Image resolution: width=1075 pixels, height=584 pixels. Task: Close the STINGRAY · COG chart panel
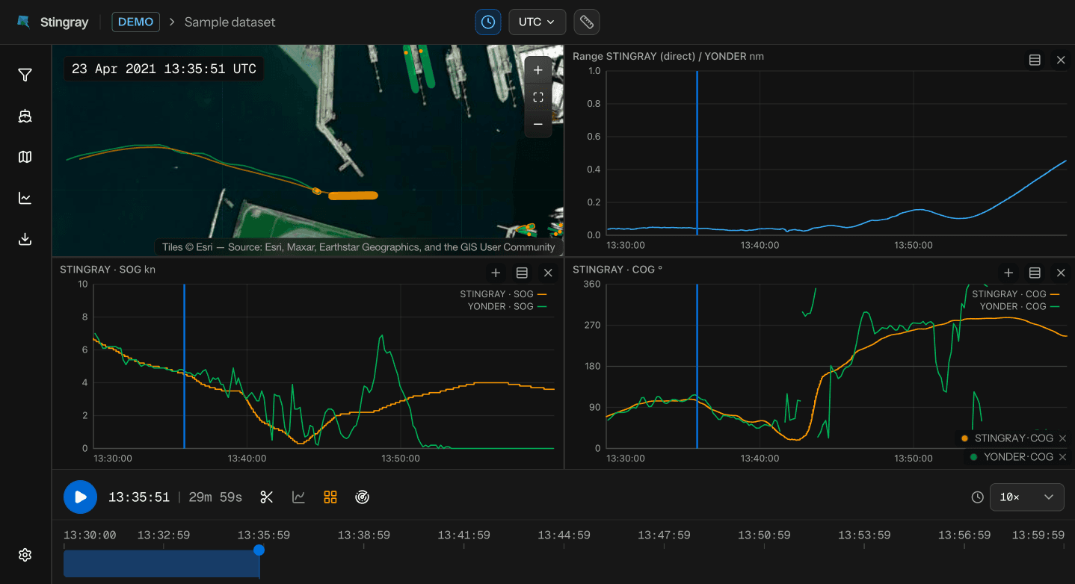(x=1061, y=273)
